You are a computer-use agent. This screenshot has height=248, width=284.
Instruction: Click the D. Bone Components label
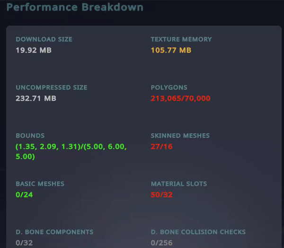pyautogui.click(x=54, y=232)
